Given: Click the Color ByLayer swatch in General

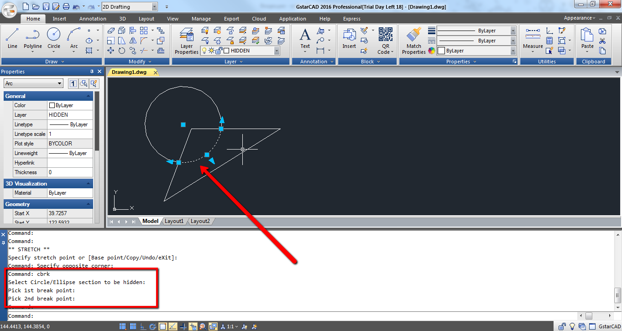Looking at the screenshot, I should click(52, 105).
